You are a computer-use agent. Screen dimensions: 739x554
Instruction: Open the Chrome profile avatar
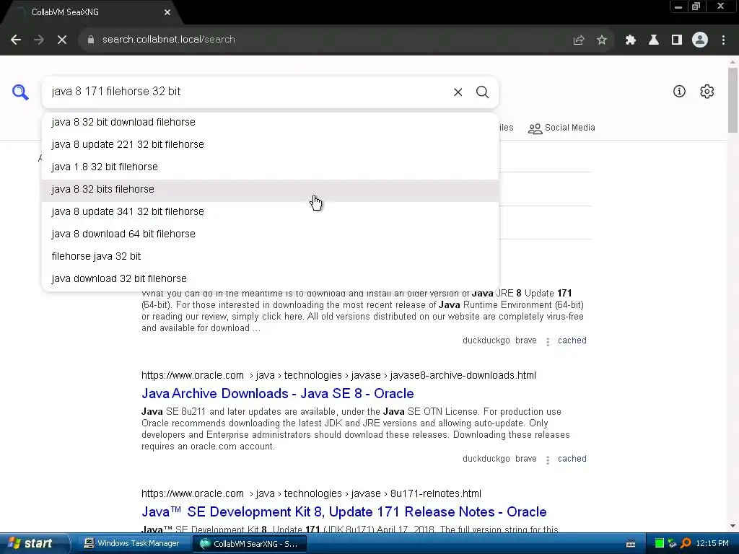tap(700, 40)
